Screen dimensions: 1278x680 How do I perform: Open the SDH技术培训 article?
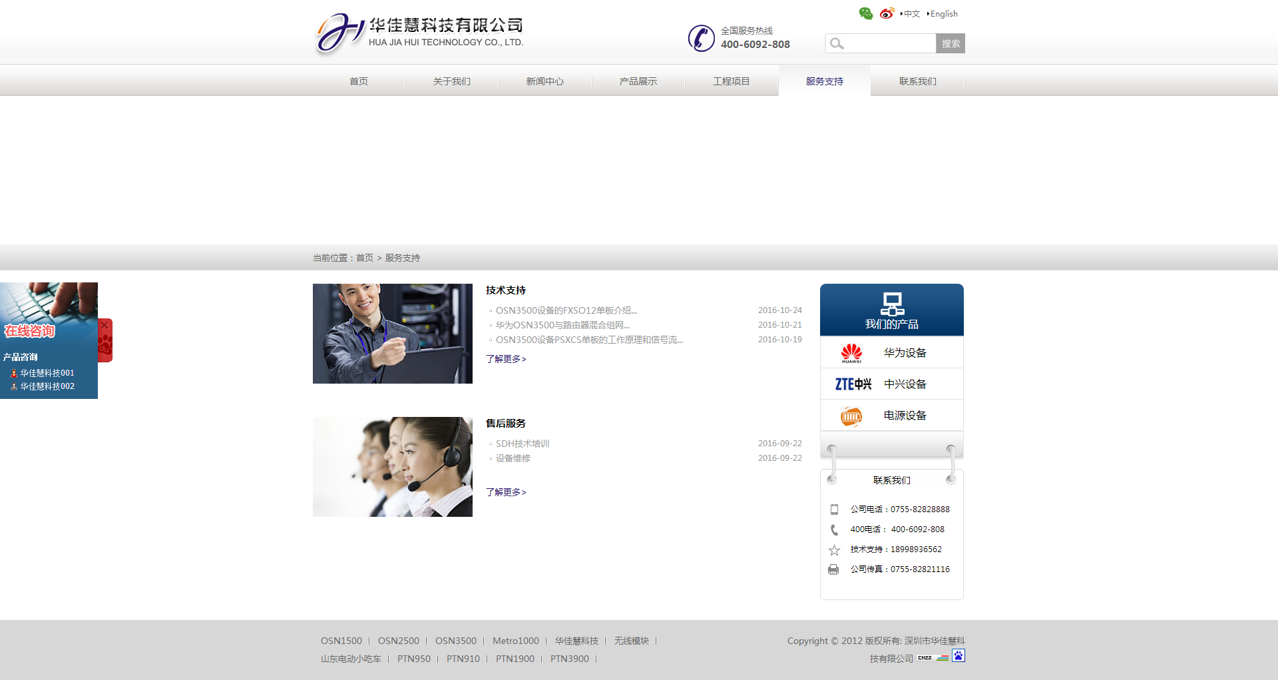[523, 444]
